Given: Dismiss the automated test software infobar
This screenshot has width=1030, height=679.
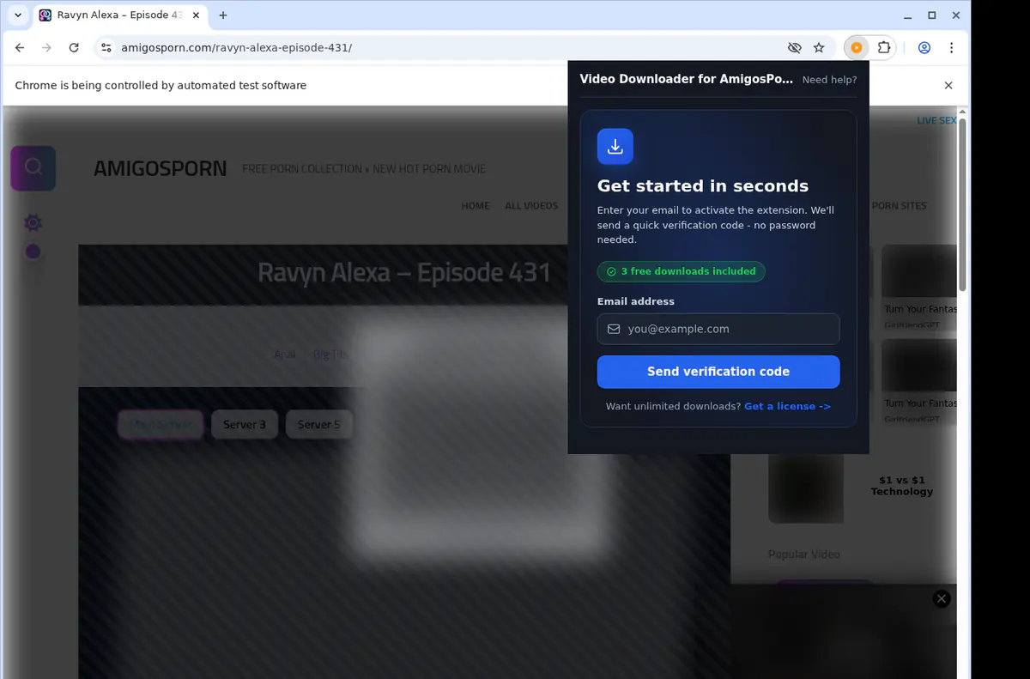Looking at the screenshot, I should tap(948, 86).
